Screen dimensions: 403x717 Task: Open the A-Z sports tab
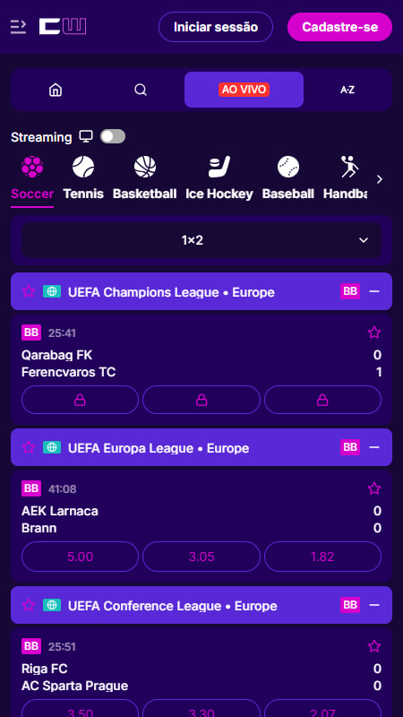pos(347,91)
